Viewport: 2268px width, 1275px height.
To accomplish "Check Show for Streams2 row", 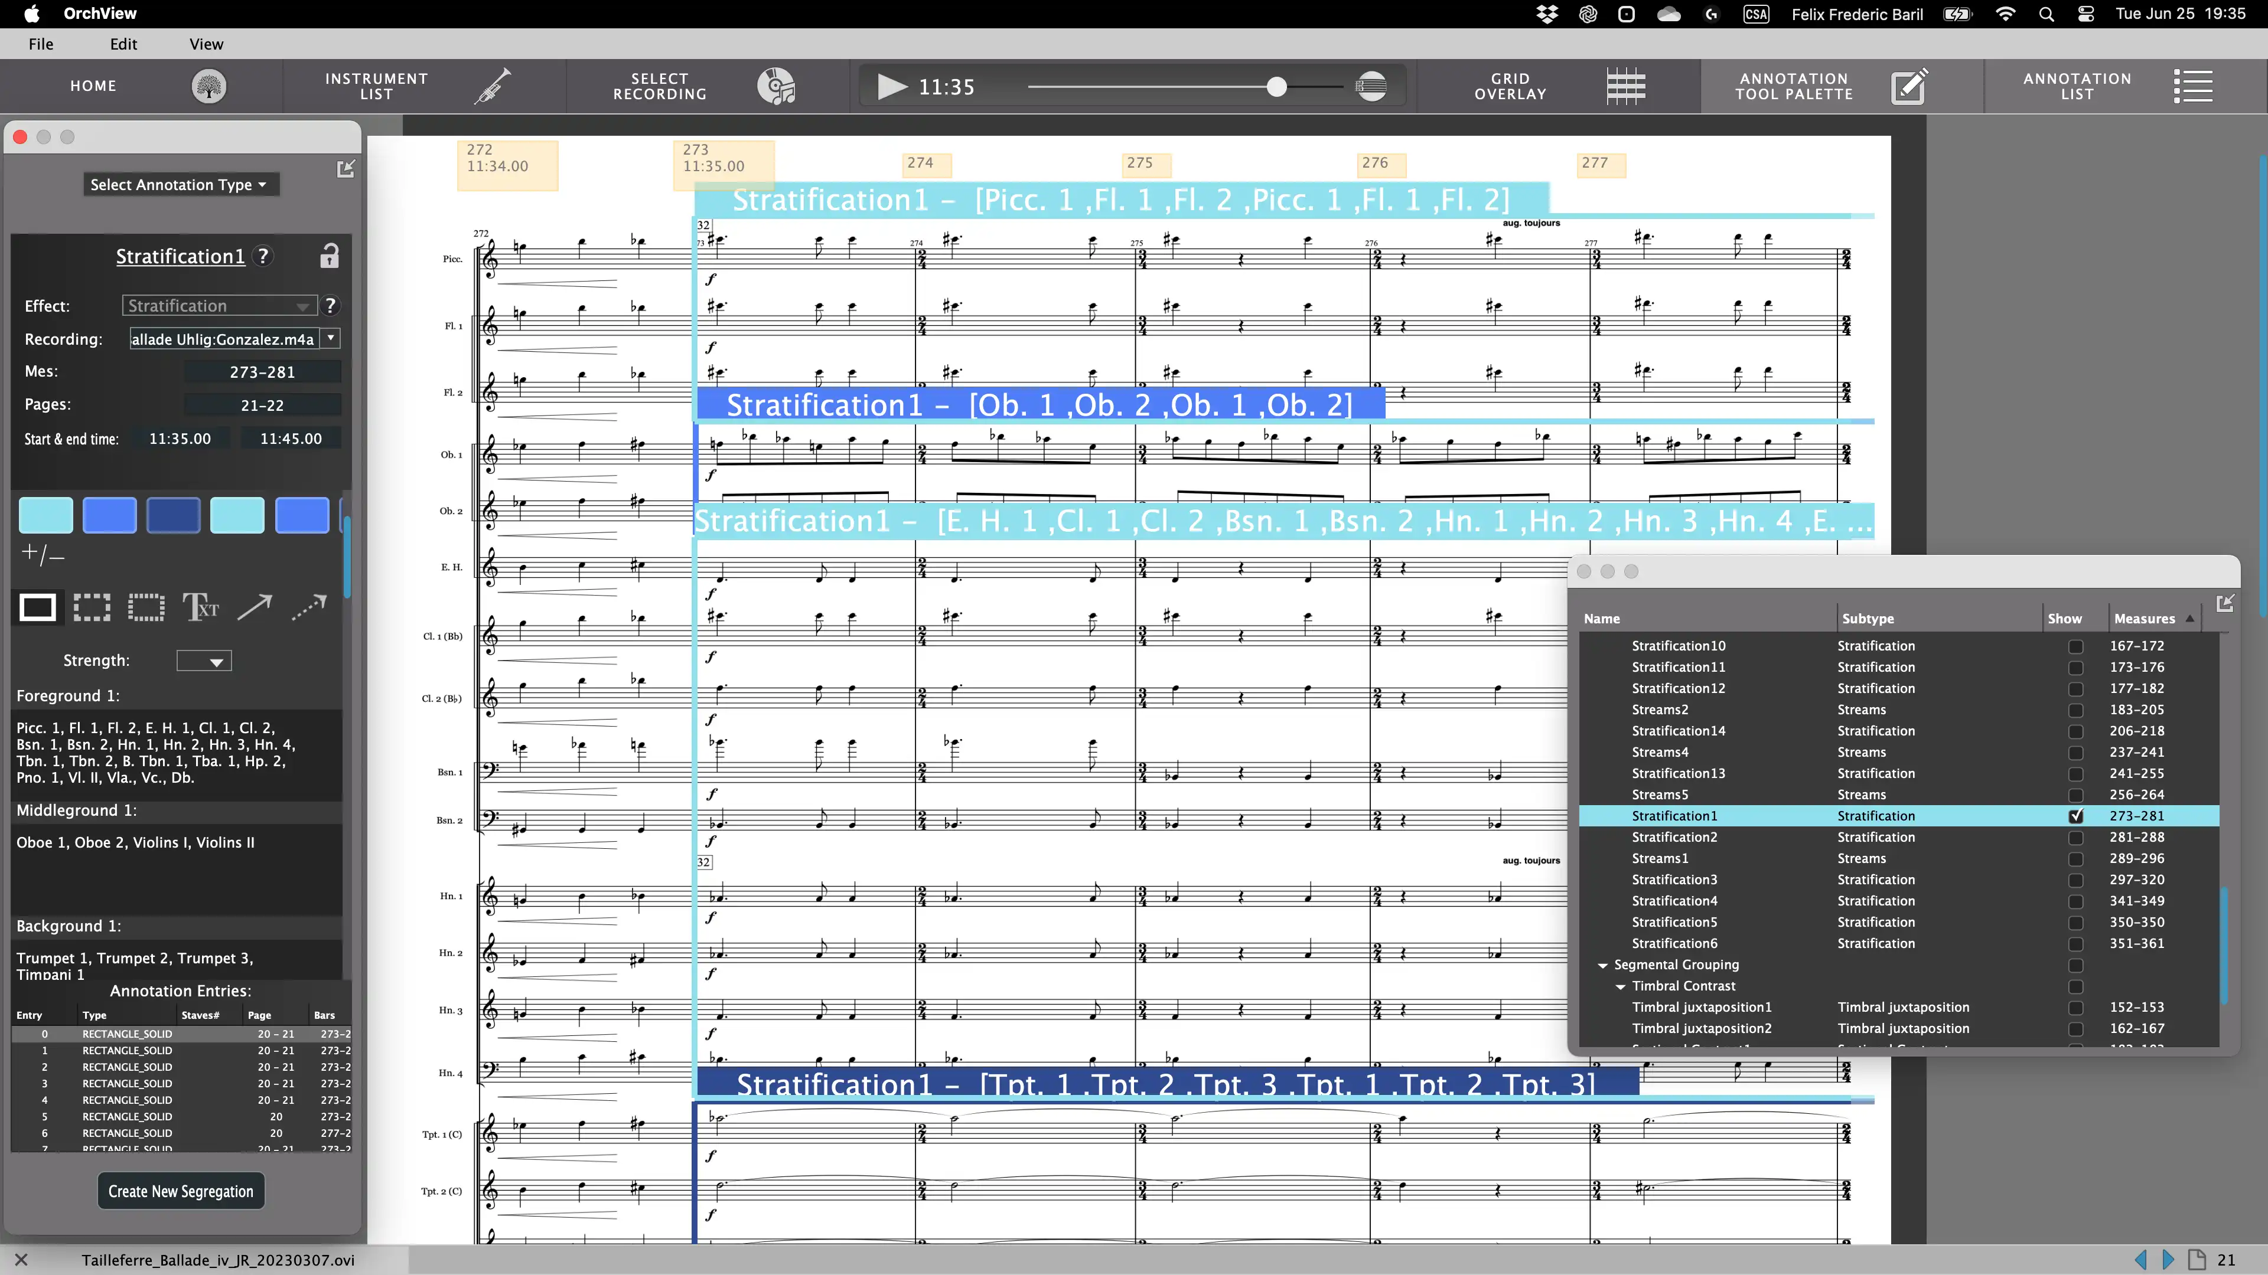I will tap(2075, 710).
